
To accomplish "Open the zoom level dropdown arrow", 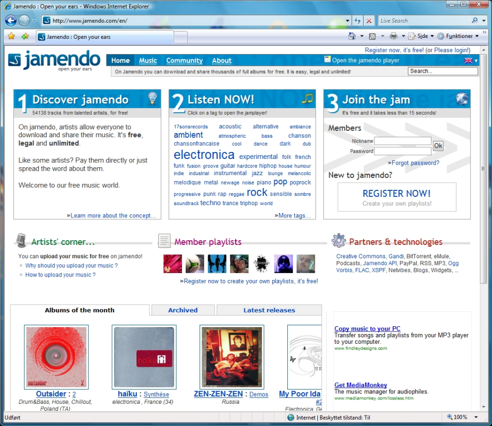I will (x=476, y=417).
